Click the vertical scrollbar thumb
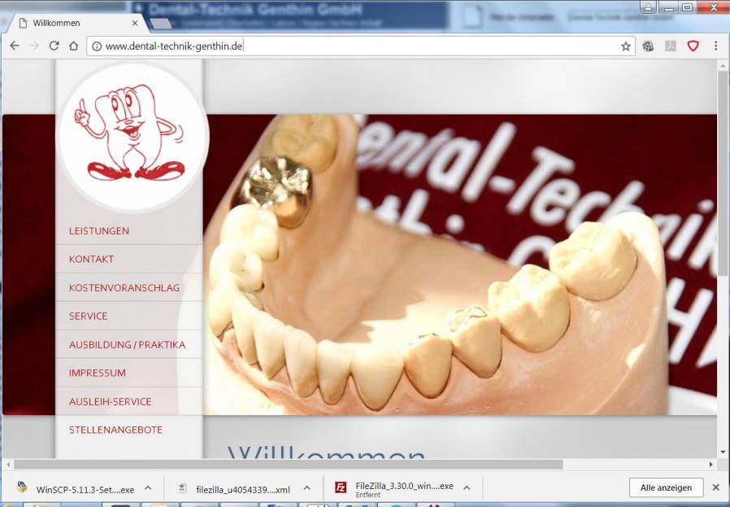The height and width of the screenshot is (507, 730). (x=723, y=173)
